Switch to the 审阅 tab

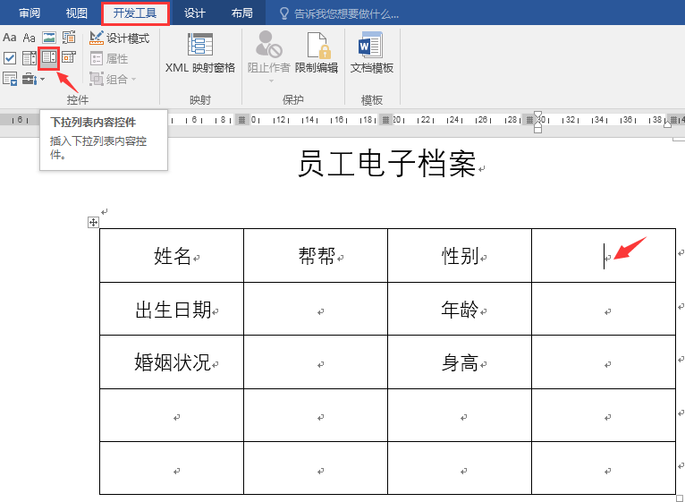pyautogui.click(x=30, y=13)
